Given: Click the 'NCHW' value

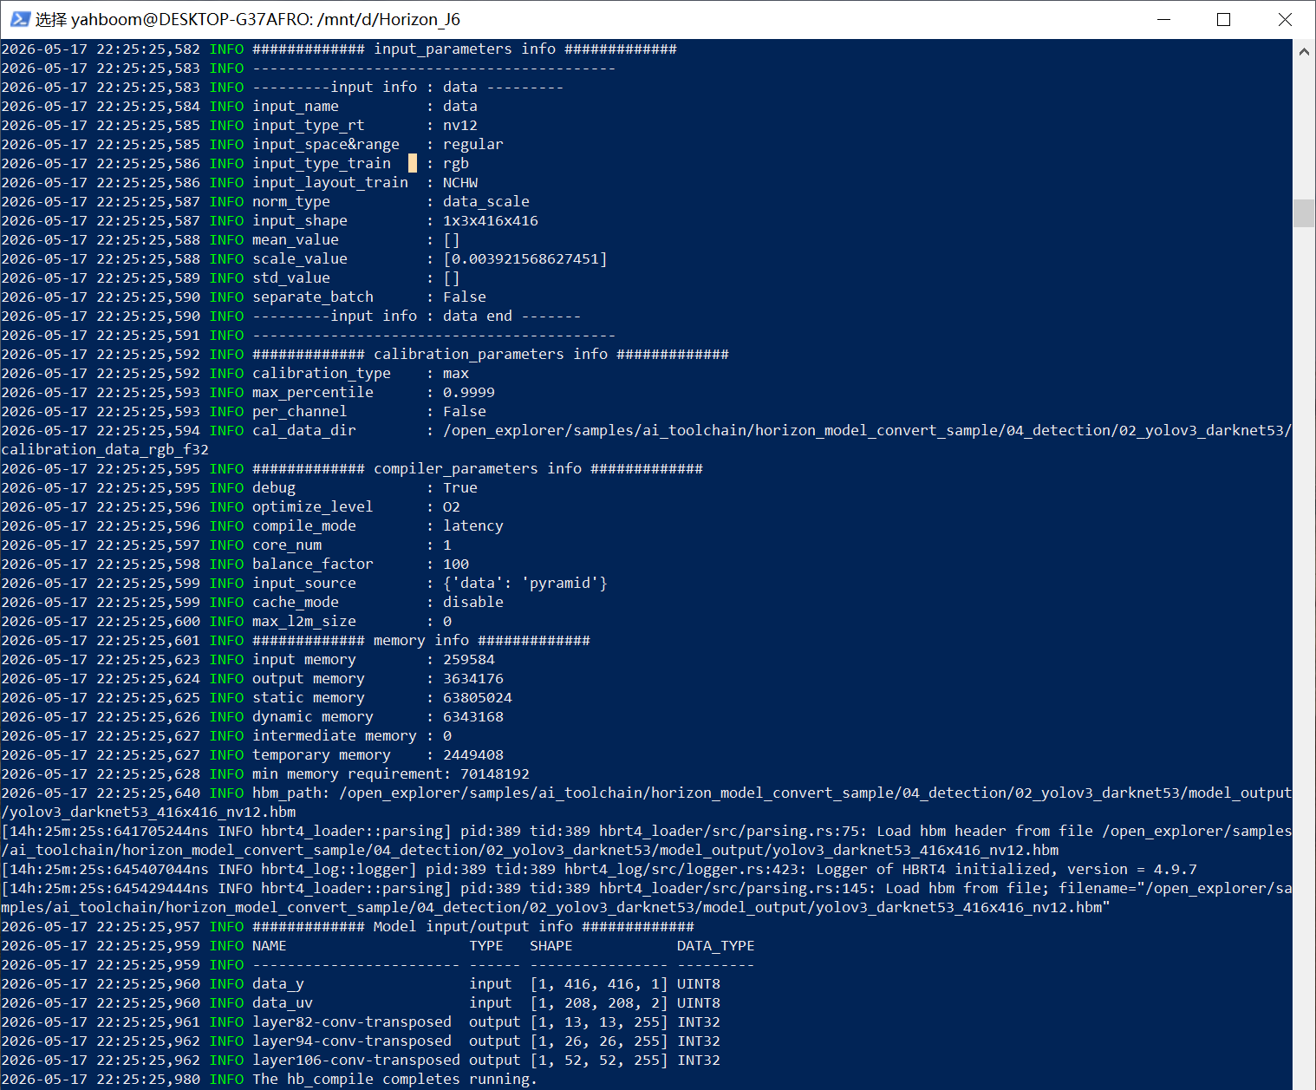Looking at the screenshot, I should (x=460, y=182).
